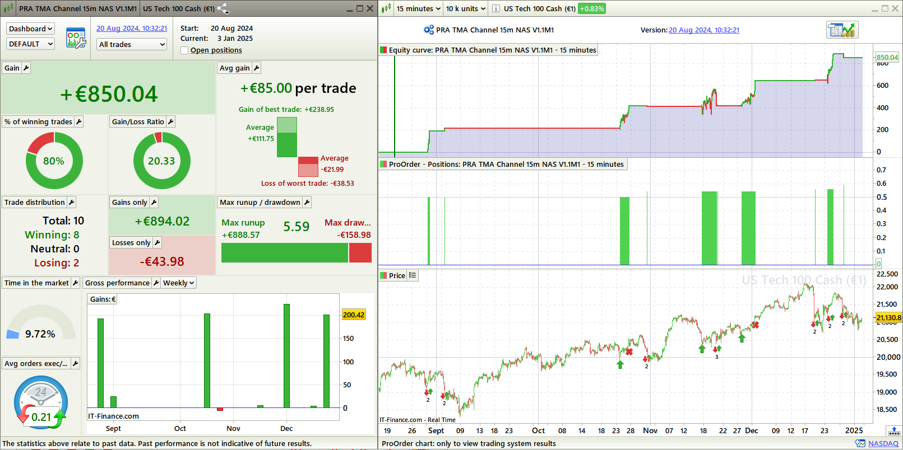This screenshot has width=903, height=450.
Task: Click the Trade distribution wrench icon
Action: 71,202
